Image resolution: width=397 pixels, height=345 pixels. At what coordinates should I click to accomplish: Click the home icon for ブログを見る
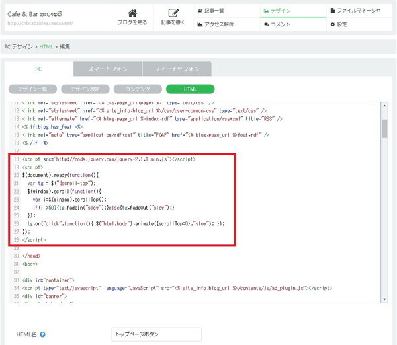[x=132, y=13]
